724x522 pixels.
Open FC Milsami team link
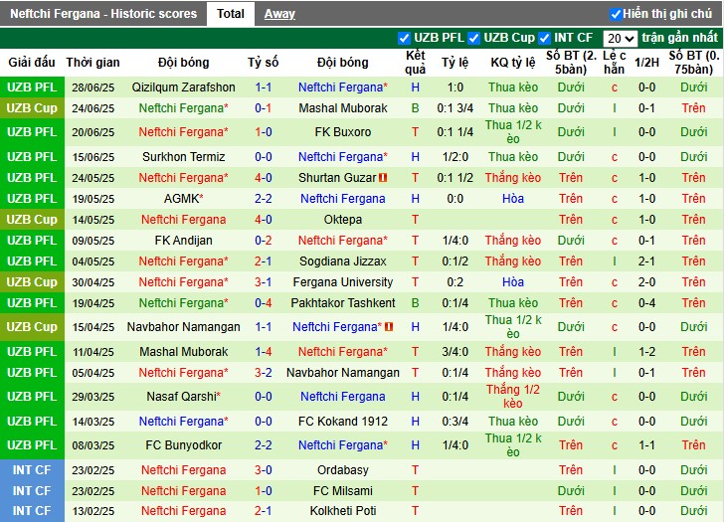342,491
